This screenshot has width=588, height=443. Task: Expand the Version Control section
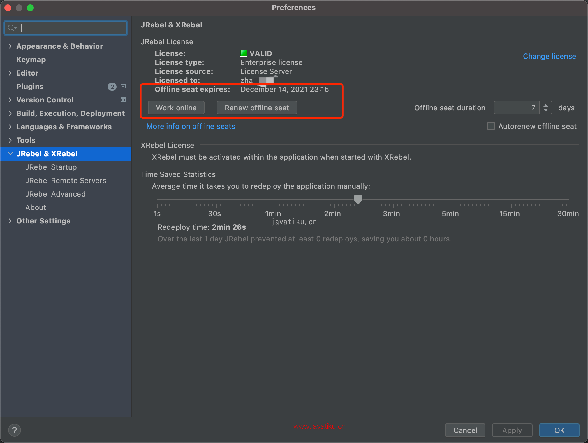point(10,100)
